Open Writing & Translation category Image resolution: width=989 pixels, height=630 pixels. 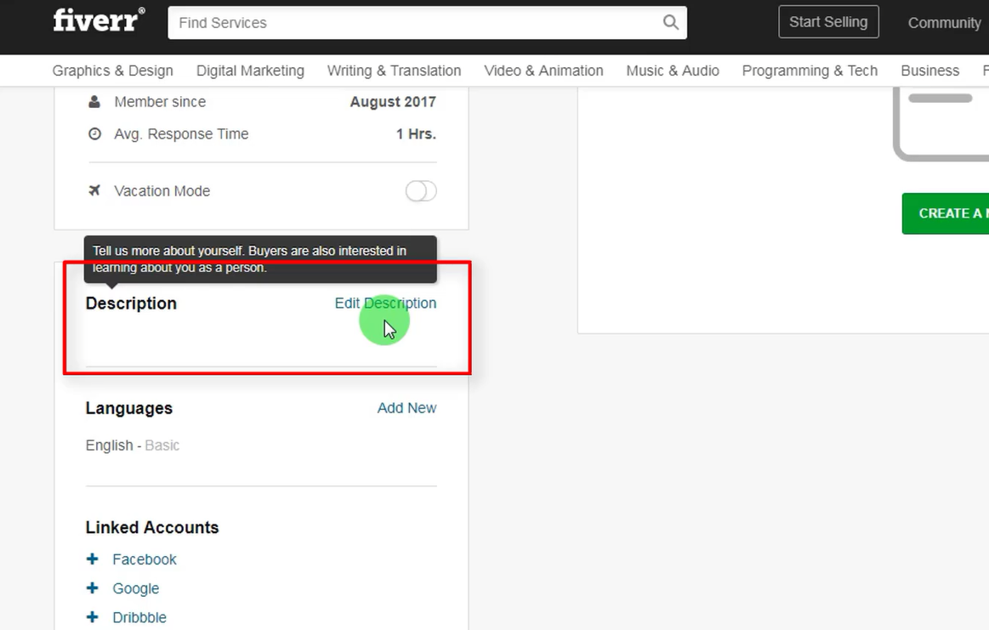[394, 71]
